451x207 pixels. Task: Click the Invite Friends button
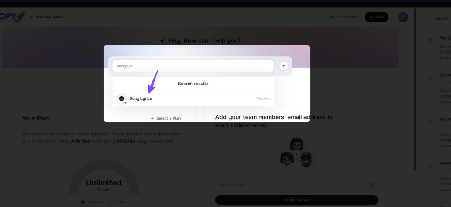click(296, 200)
